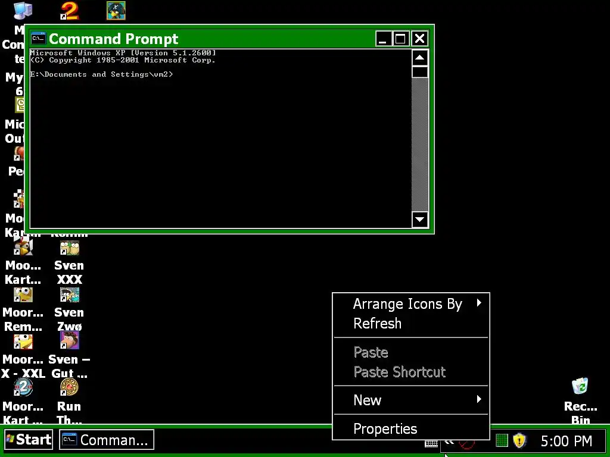
Task: Select the Sven Zwø desktop shortcut
Action: tap(70, 295)
